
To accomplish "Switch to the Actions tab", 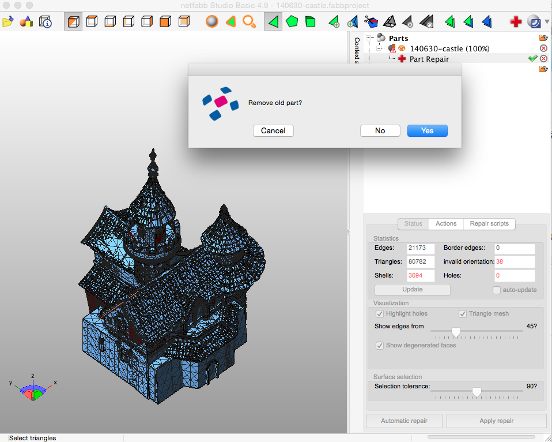I will tap(445, 224).
